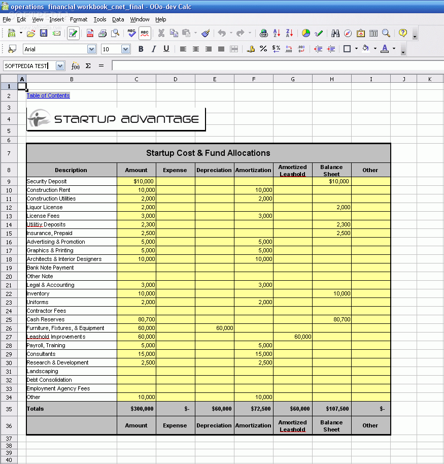Viewport: 444px width, 464px height.
Task: Show Draw Functions pencil icon
Action: click(319, 33)
